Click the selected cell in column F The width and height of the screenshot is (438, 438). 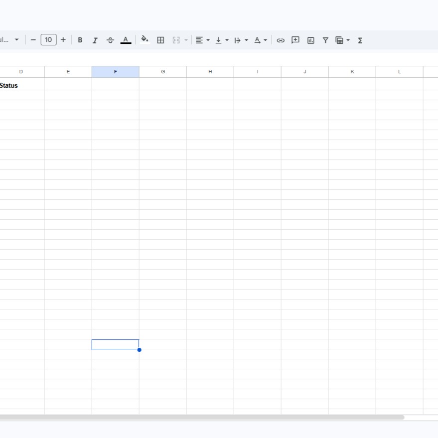pyautogui.click(x=116, y=344)
